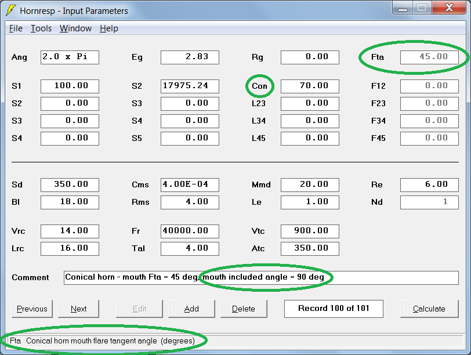The image size is (471, 355).
Task: Click the Record 100 of 101 indicator
Action: (334, 309)
